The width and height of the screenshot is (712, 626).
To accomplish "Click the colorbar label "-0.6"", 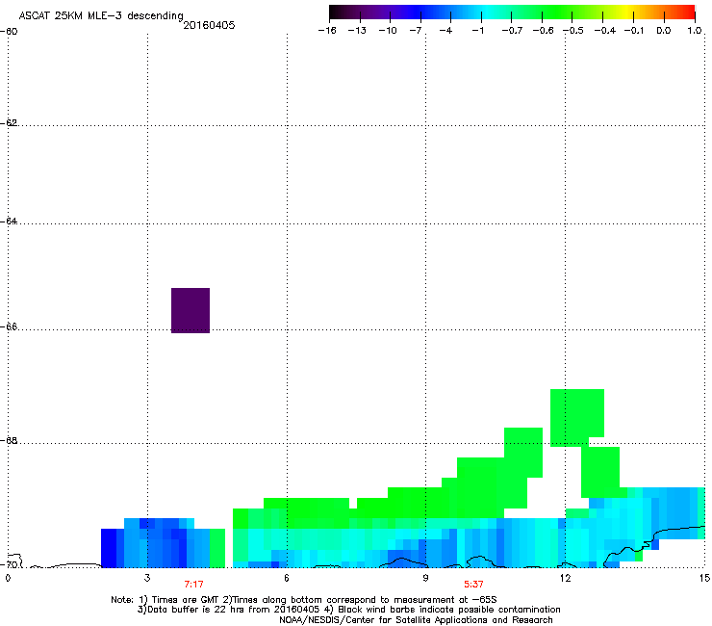I will (x=543, y=31).
